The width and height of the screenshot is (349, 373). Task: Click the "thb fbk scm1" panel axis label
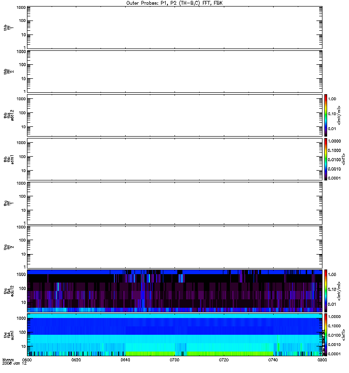[x=8, y=159]
